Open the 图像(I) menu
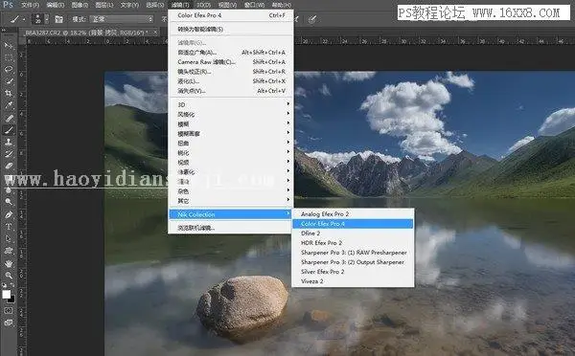 80,5
